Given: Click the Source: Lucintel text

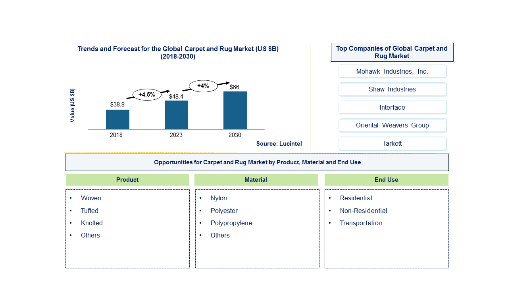Looking at the screenshot, I should pos(279,144).
